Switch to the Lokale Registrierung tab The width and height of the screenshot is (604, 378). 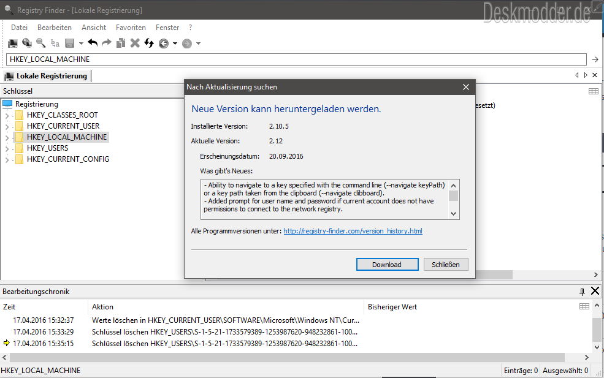point(47,76)
